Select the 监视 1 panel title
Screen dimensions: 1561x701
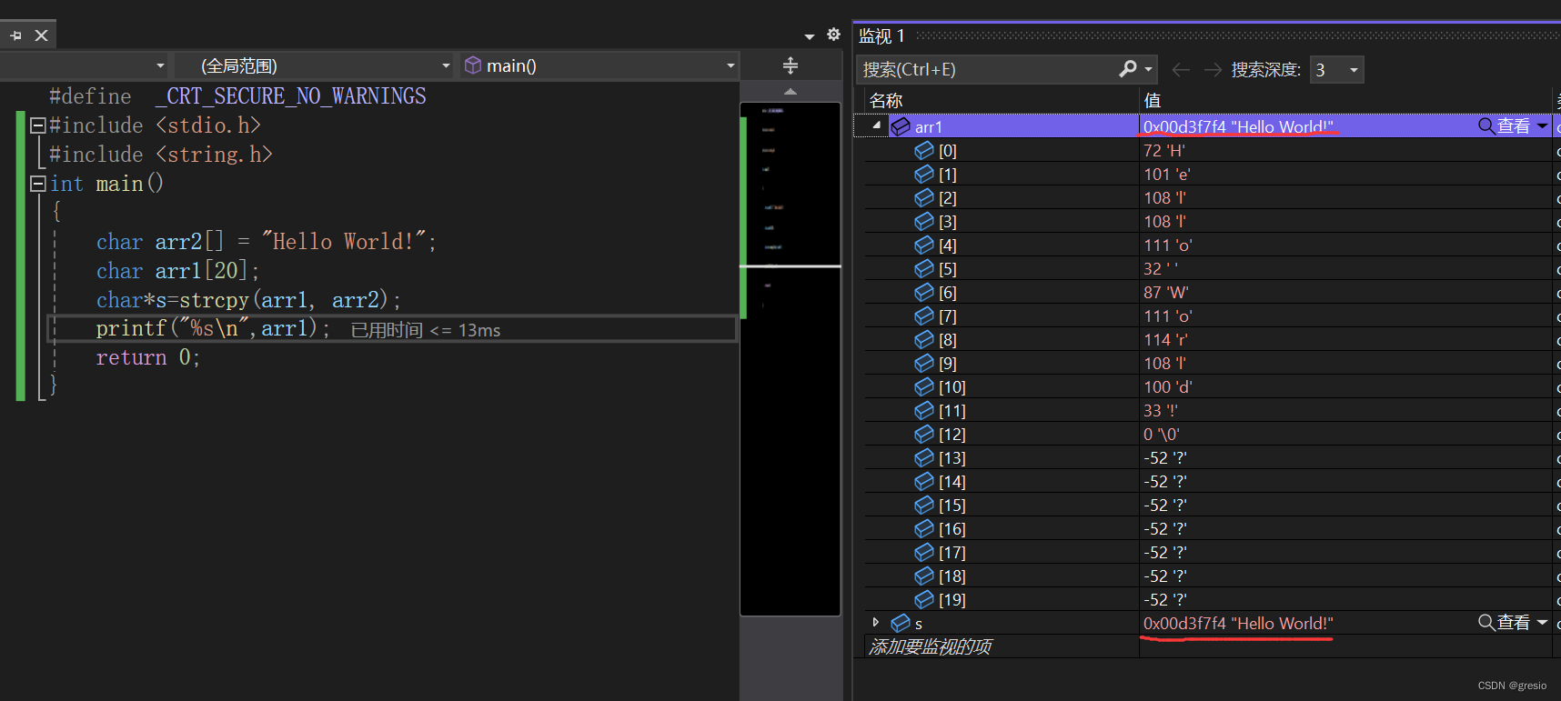click(881, 35)
